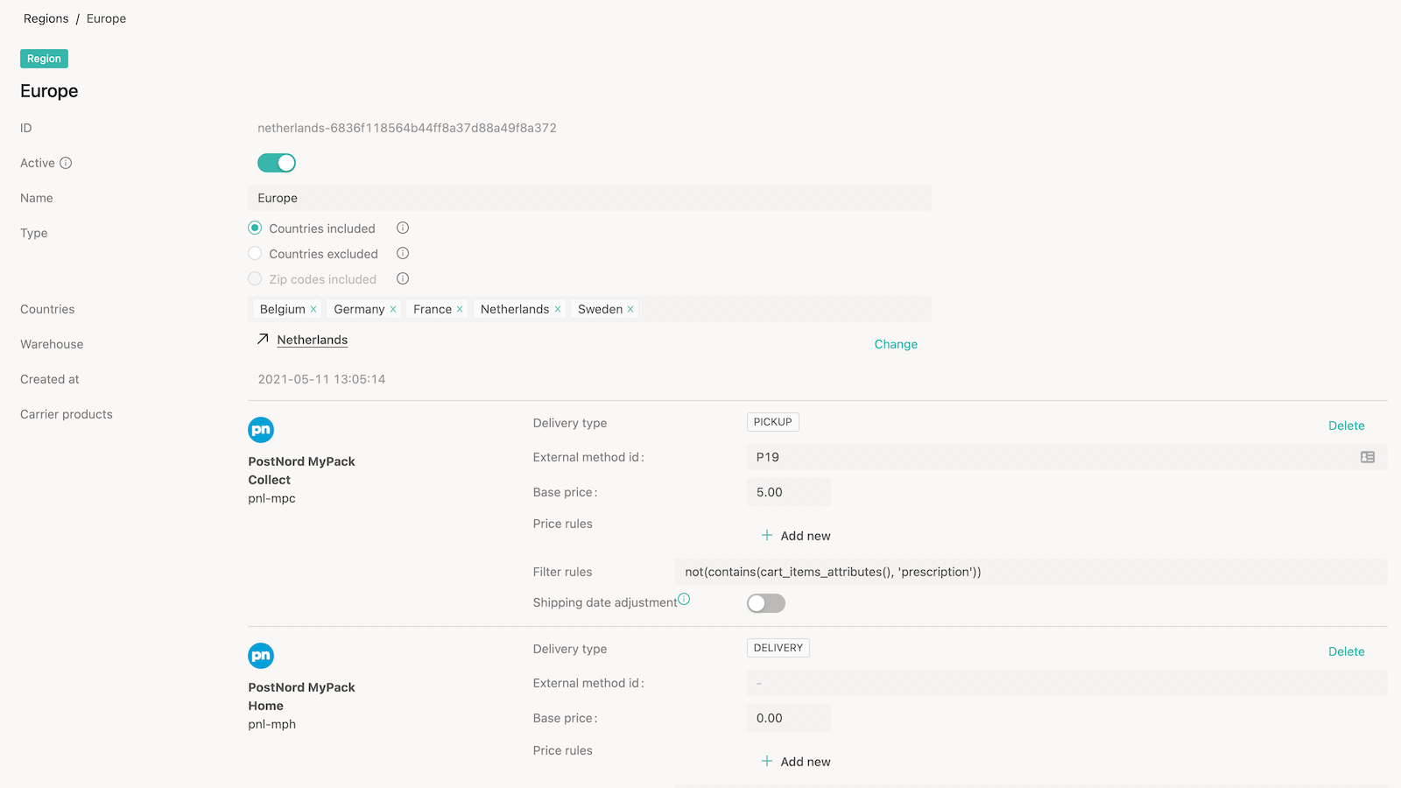
Task: Disable the Active region toggle
Action: (x=277, y=163)
